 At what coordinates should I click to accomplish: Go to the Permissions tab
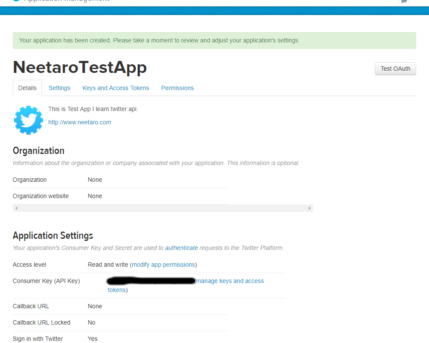tap(177, 88)
